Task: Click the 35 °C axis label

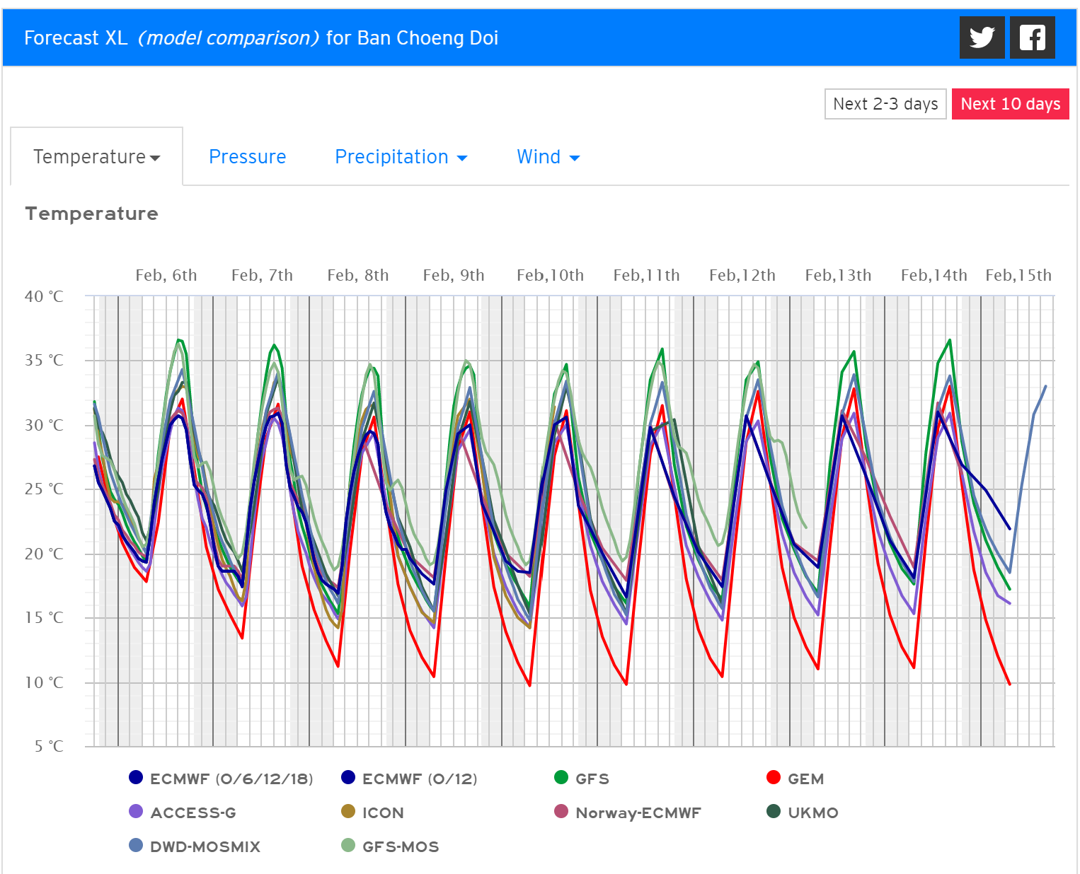Action: coord(44,361)
